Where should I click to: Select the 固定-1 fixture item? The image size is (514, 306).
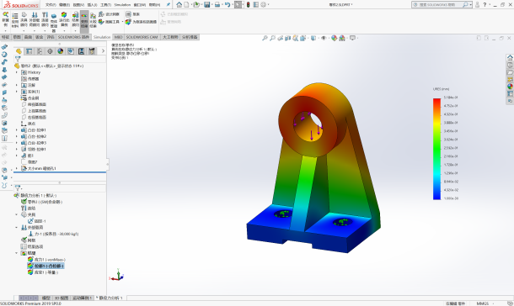pos(37,221)
